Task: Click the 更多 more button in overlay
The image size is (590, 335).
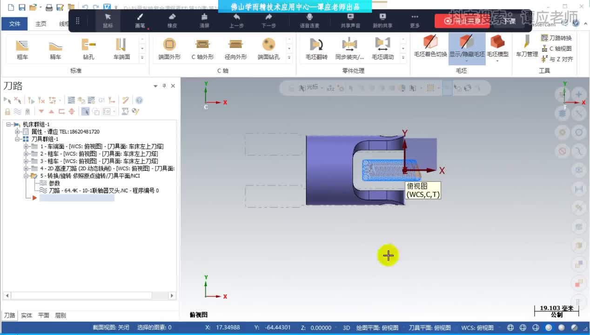Action: click(415, 21)
